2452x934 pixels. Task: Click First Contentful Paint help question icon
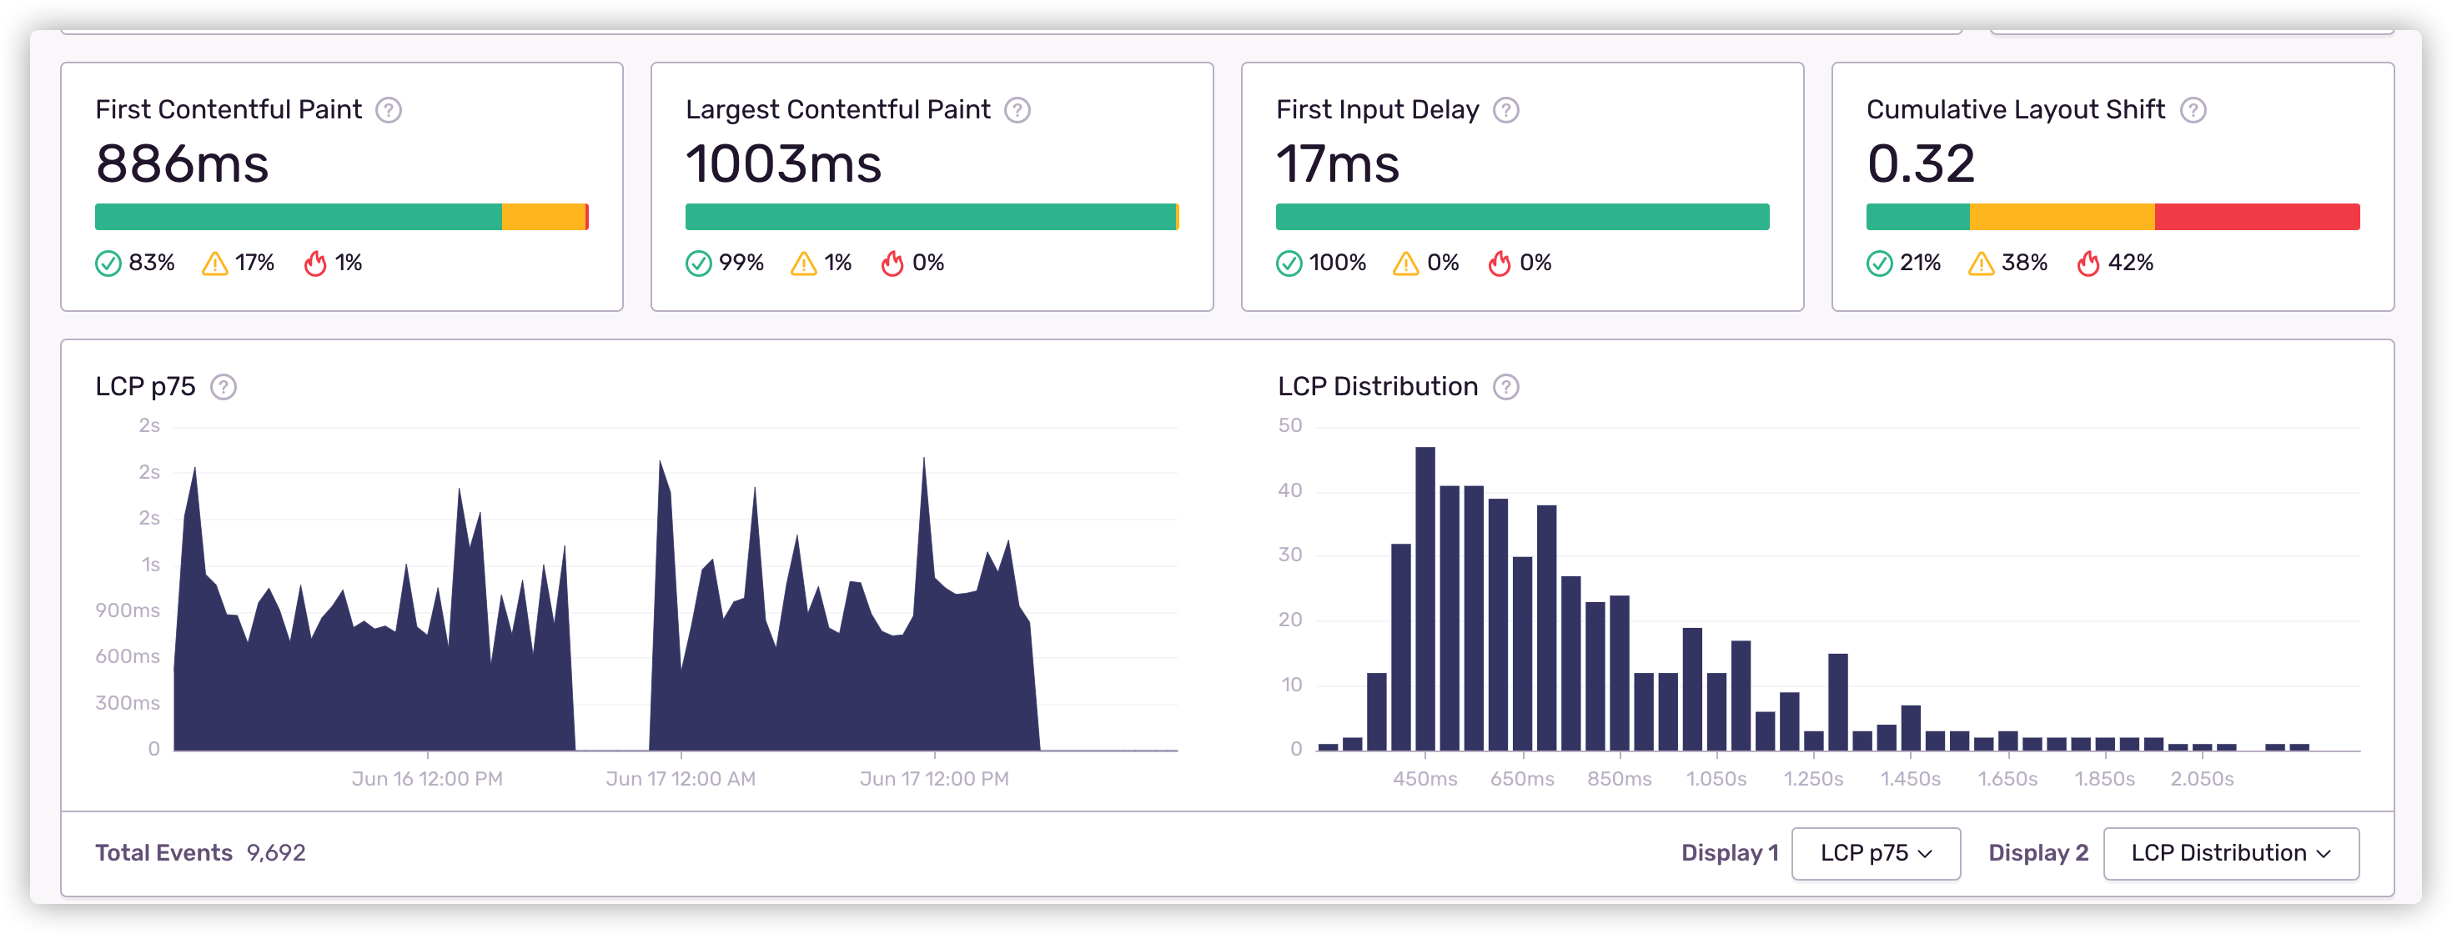pyautogui.click(x=389, y=110)
